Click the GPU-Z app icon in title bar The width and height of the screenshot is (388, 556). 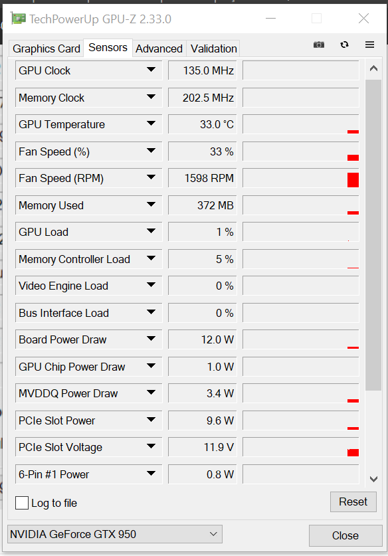tap(18, 19)
